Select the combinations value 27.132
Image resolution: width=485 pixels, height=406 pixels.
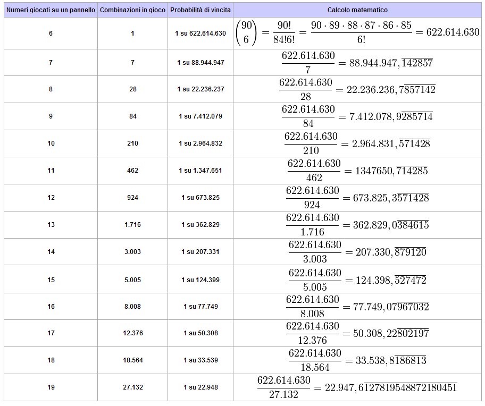[x=132, y=387]
